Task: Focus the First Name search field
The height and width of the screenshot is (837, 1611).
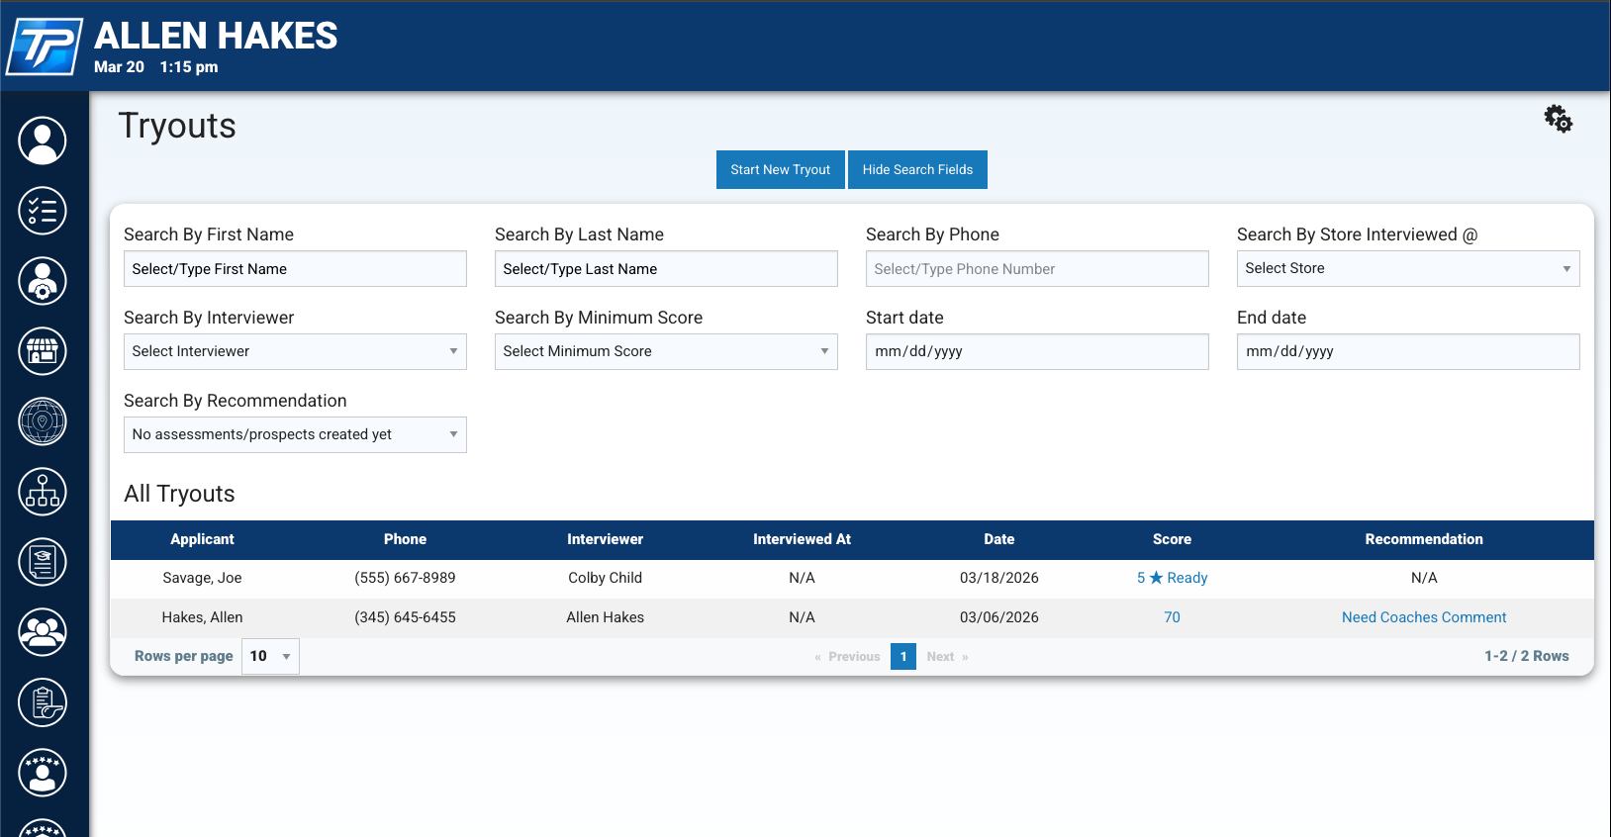Action: pos(295,269)
